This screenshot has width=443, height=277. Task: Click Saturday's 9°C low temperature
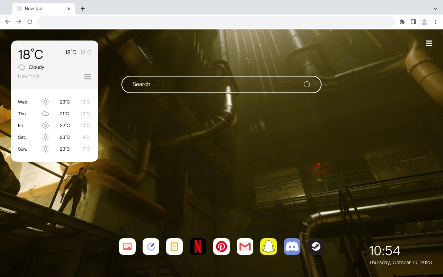[86, 137]
